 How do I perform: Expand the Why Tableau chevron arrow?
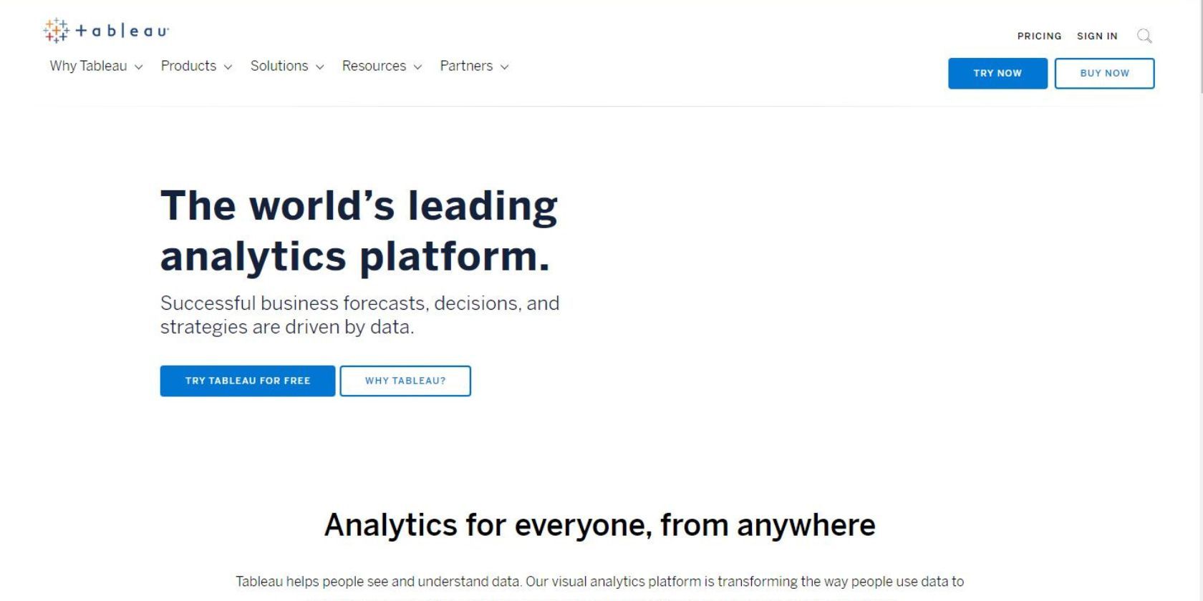pyautogui.click(x=139, y=67)
